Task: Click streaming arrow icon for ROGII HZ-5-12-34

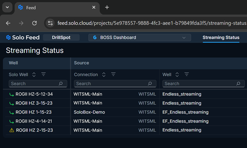Action: tap(12, 94)
